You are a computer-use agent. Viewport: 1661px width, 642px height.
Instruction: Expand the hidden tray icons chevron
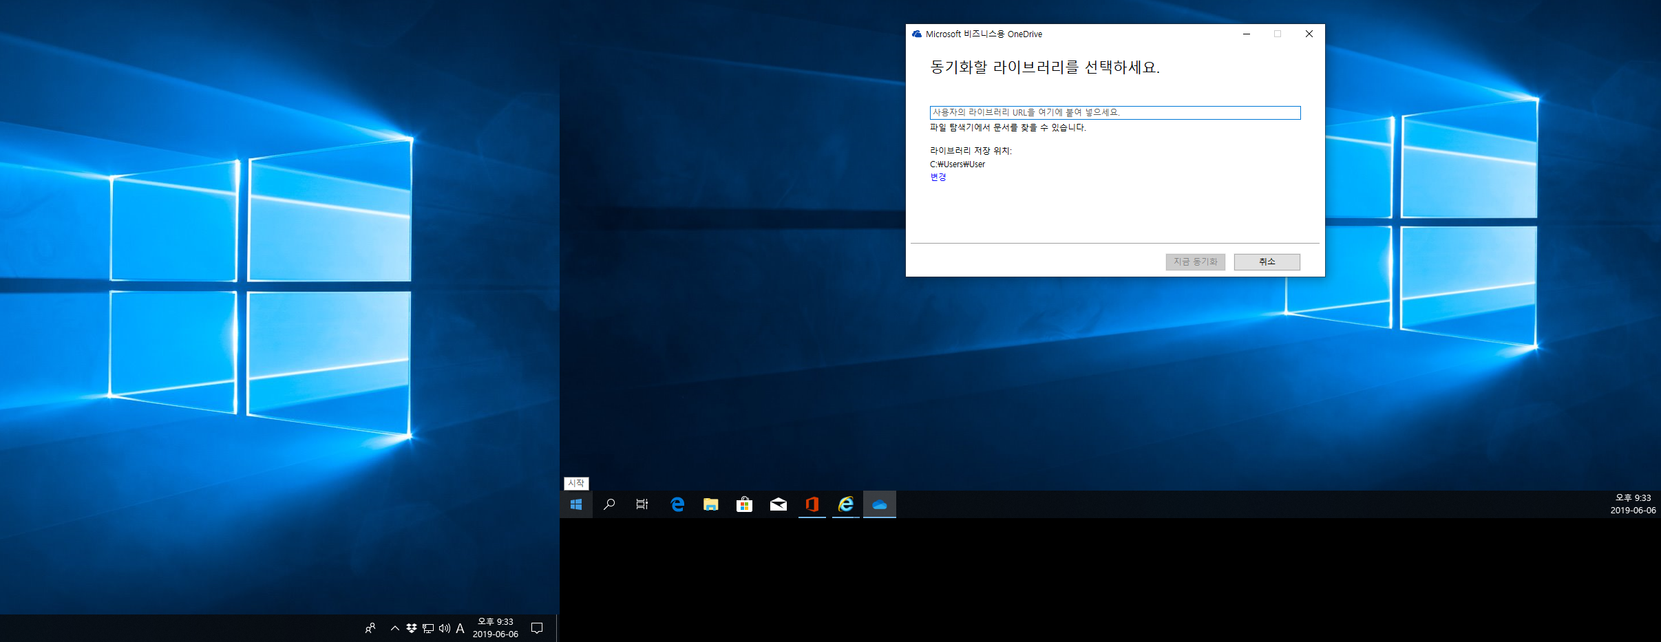(395, 628)
